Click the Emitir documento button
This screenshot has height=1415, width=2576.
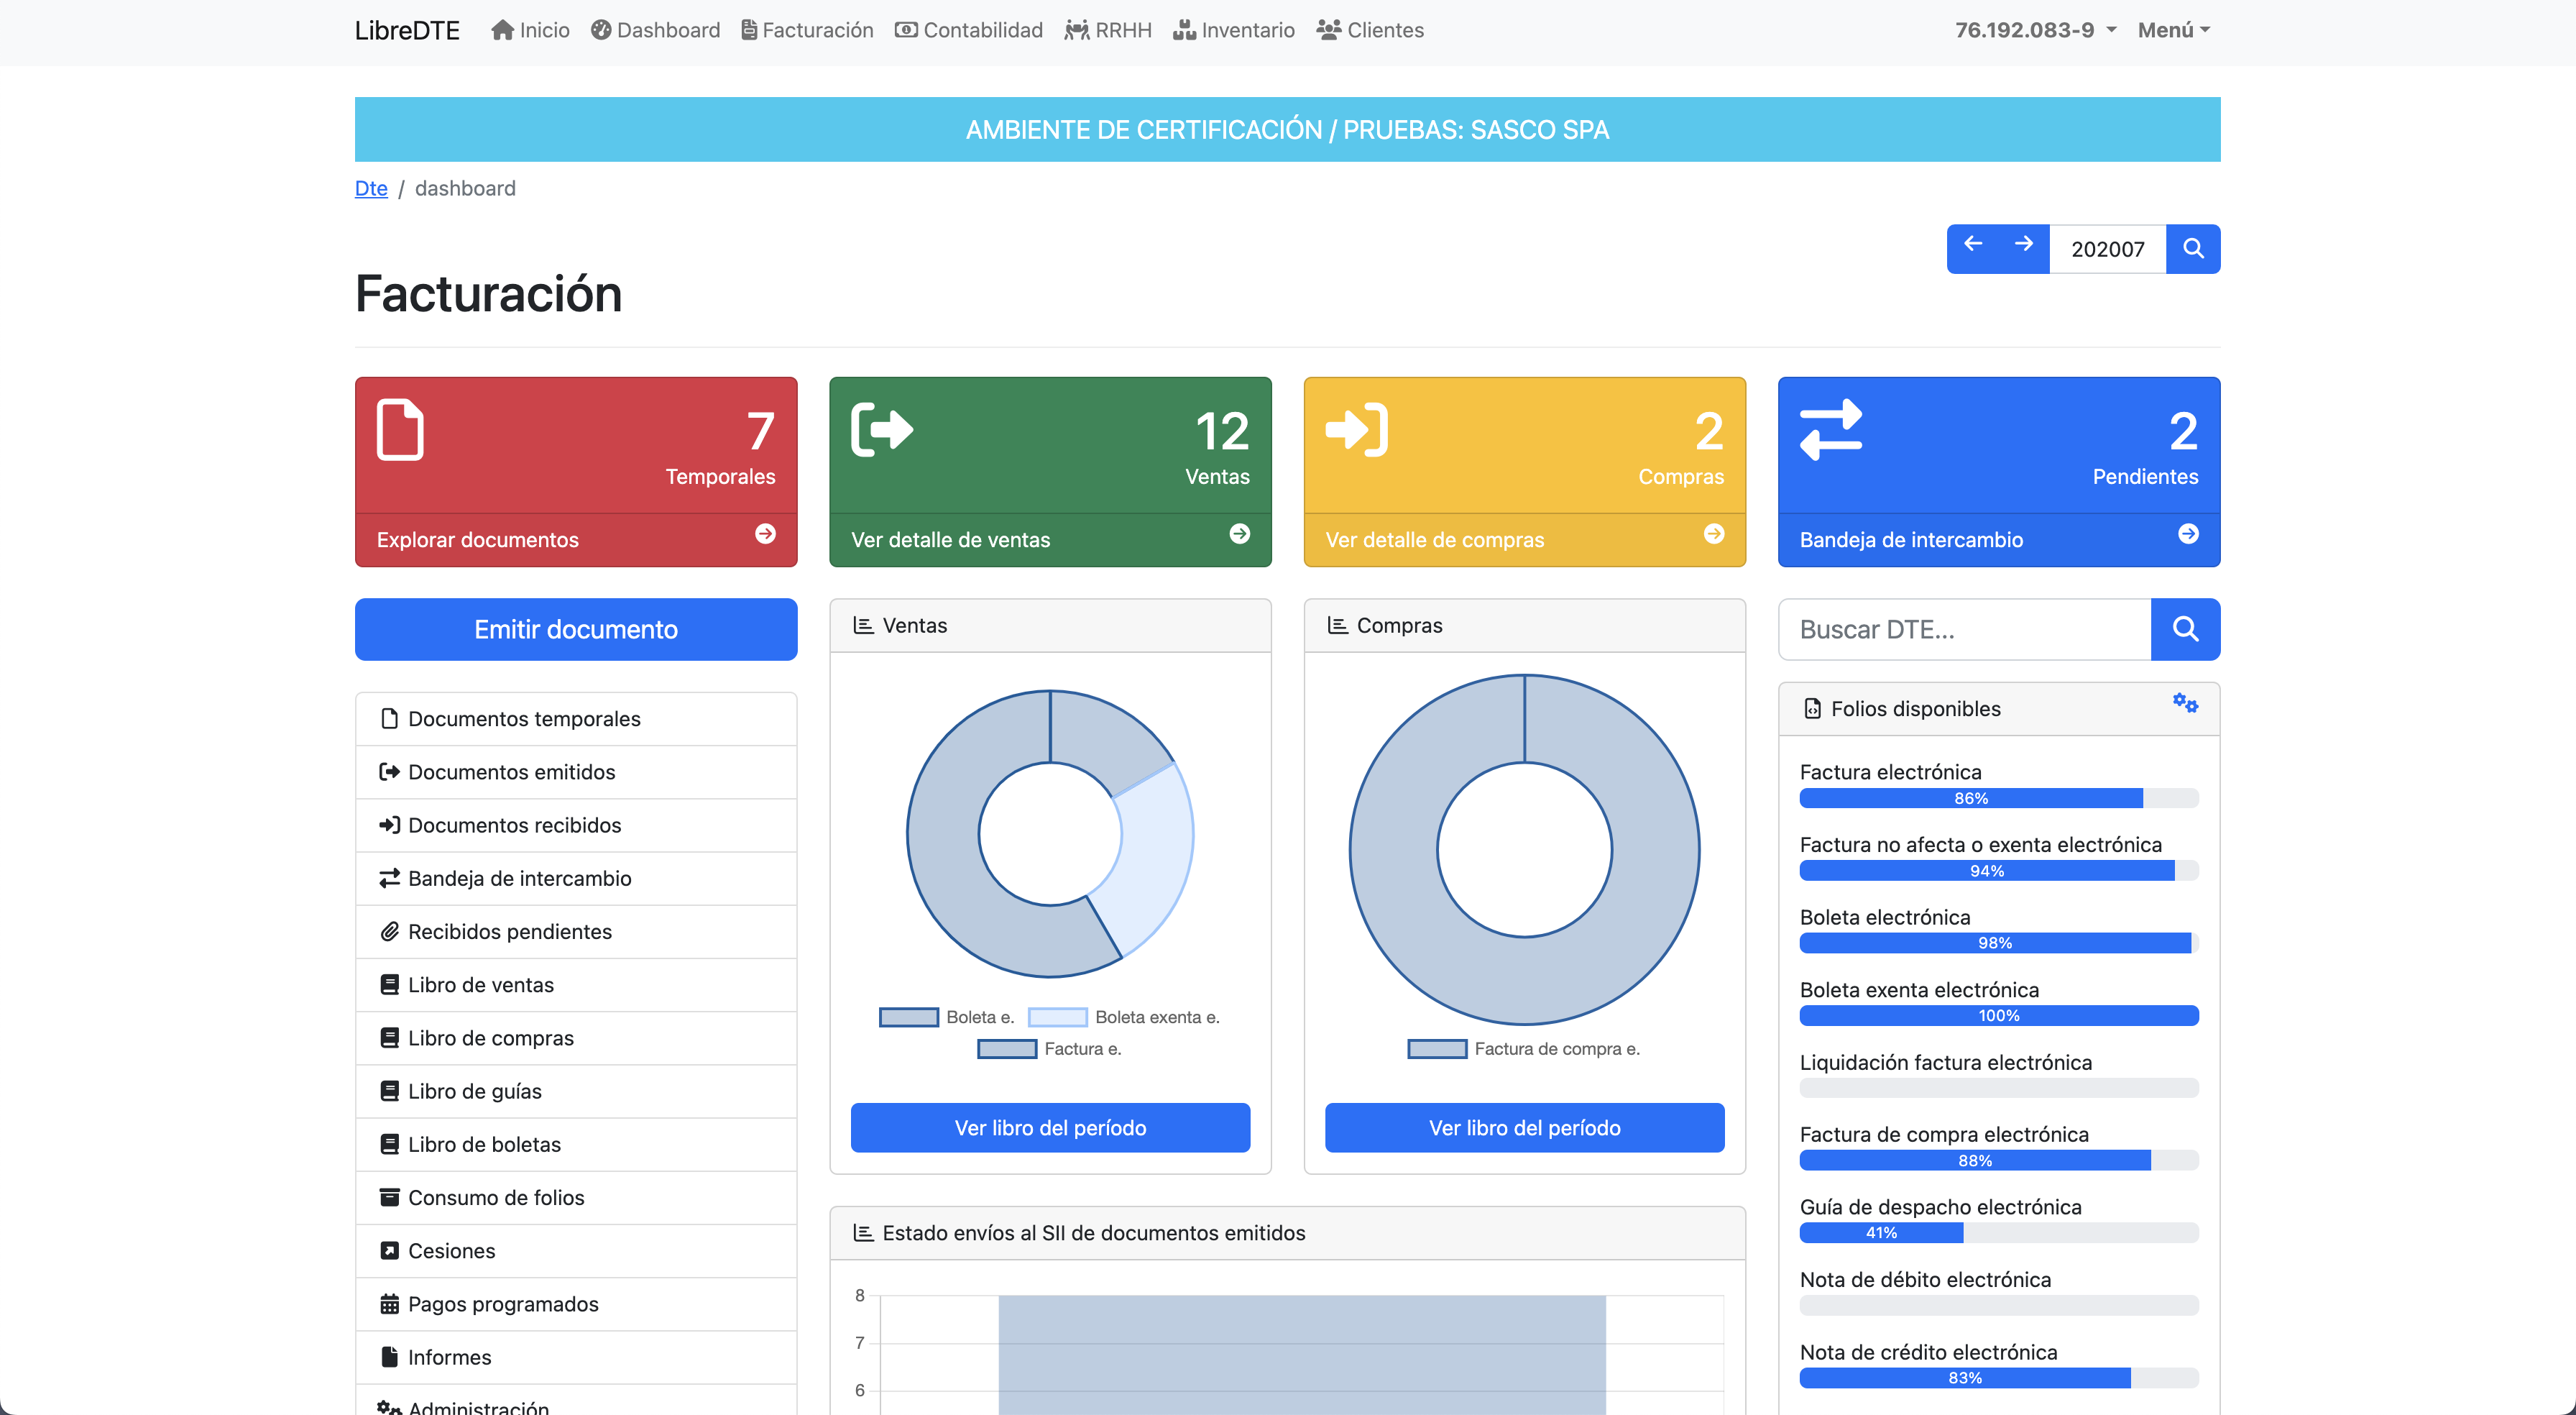point(575,628)
